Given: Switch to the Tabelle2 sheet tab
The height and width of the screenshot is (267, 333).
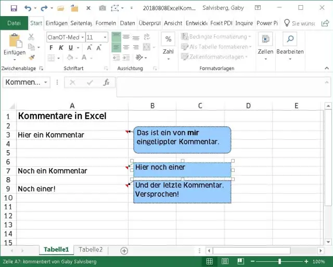Looking at the screenshot, I should 91,250.
